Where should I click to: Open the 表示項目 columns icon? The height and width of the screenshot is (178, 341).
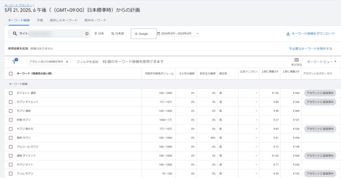click(296, 60)
